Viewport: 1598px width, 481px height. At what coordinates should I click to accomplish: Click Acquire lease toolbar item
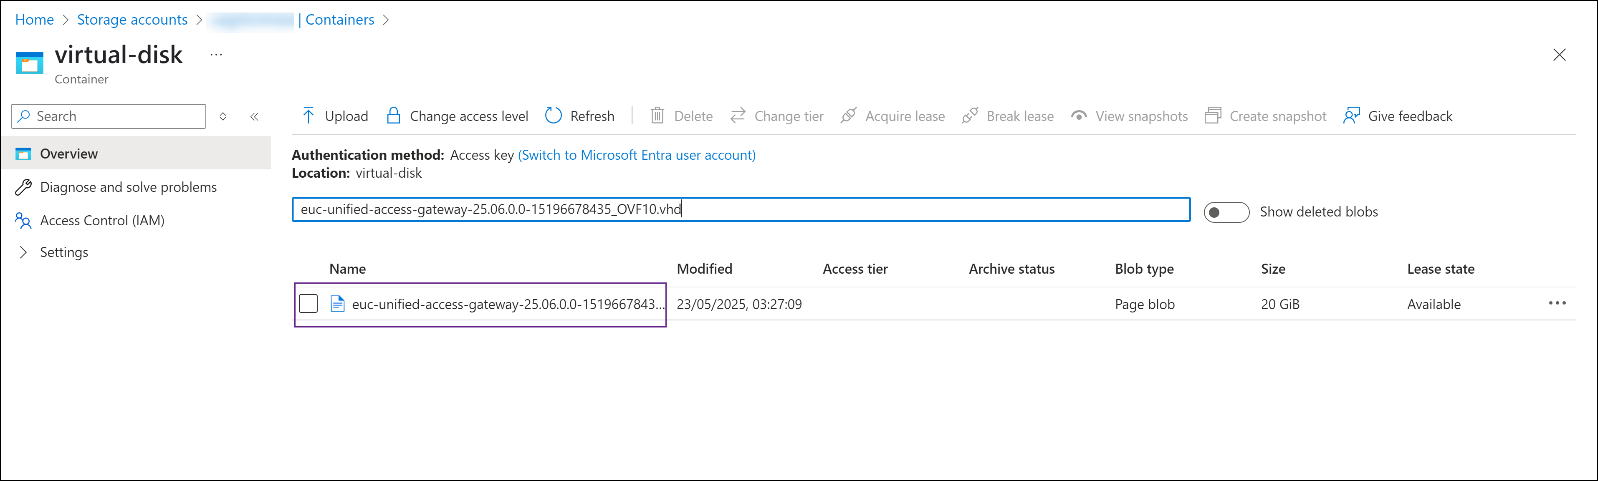point(893,116)
